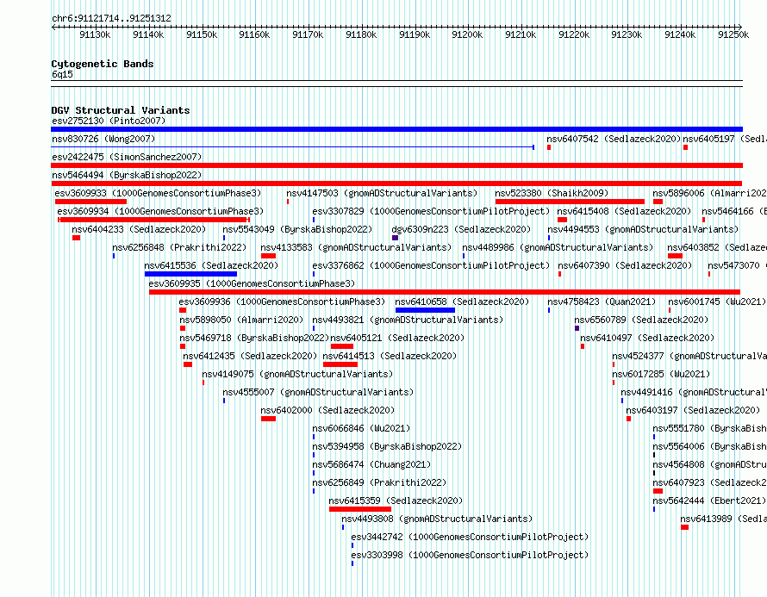This screenshot has width=767, height=597.
Task: Open the nsv5564006 variant label
Action: point(710,446)
